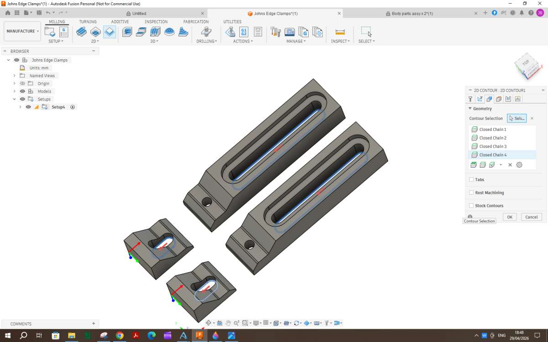Switch to the UTILITIES ribbon tab
Image resolution: width=548 pixels, height=342 pixels.
pyautogui.click(x=232, y=21)
